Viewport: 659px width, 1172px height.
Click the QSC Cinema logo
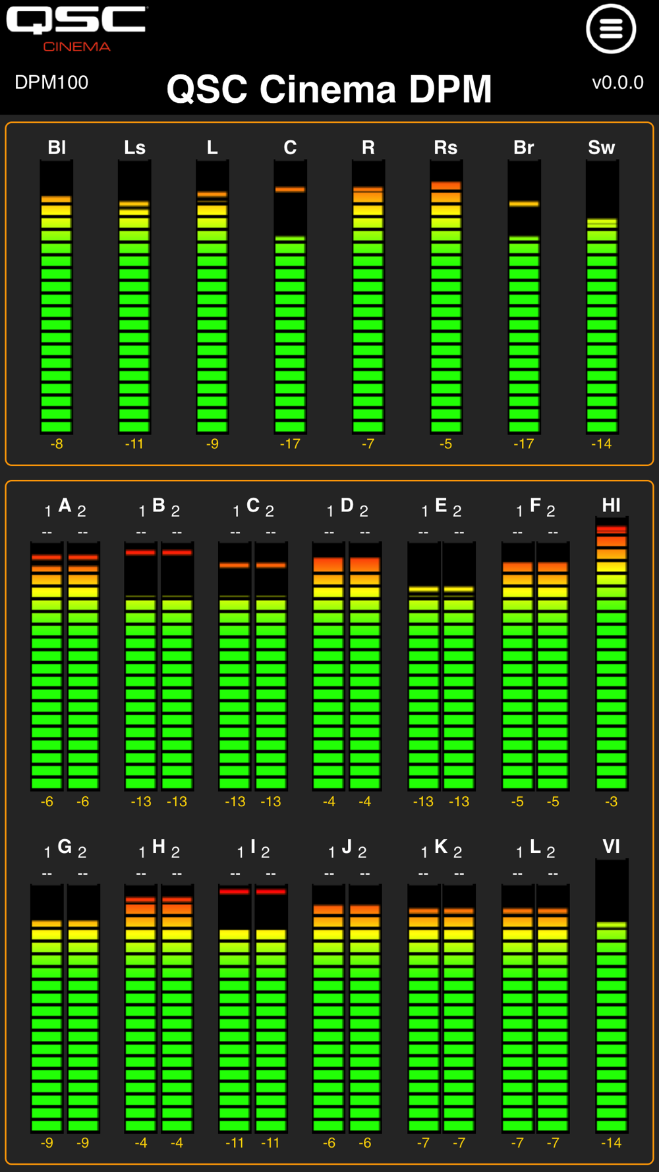pos(76,29)
